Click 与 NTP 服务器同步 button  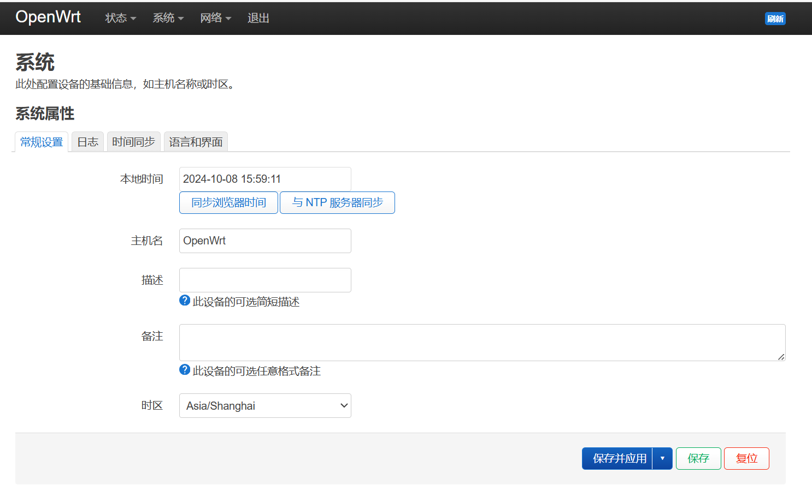(x=337, y=202)
